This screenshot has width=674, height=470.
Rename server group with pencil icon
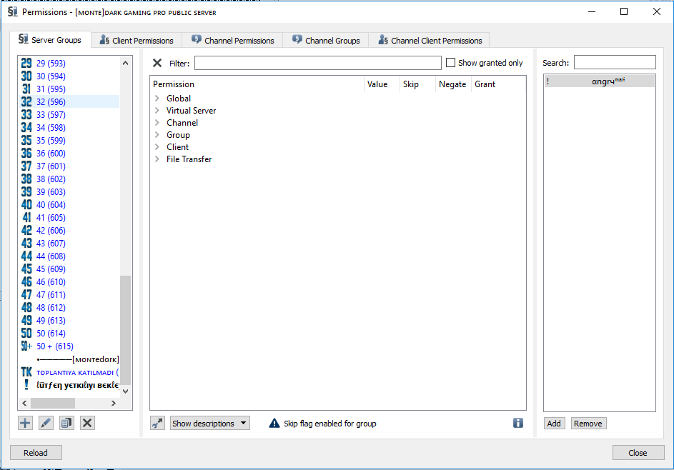pos(46,423)
